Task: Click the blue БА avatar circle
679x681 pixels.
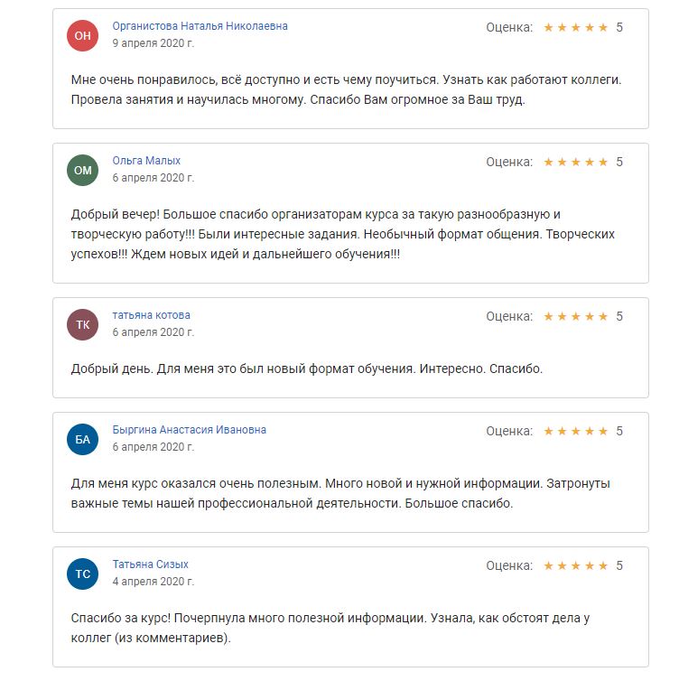Action: 82,439
